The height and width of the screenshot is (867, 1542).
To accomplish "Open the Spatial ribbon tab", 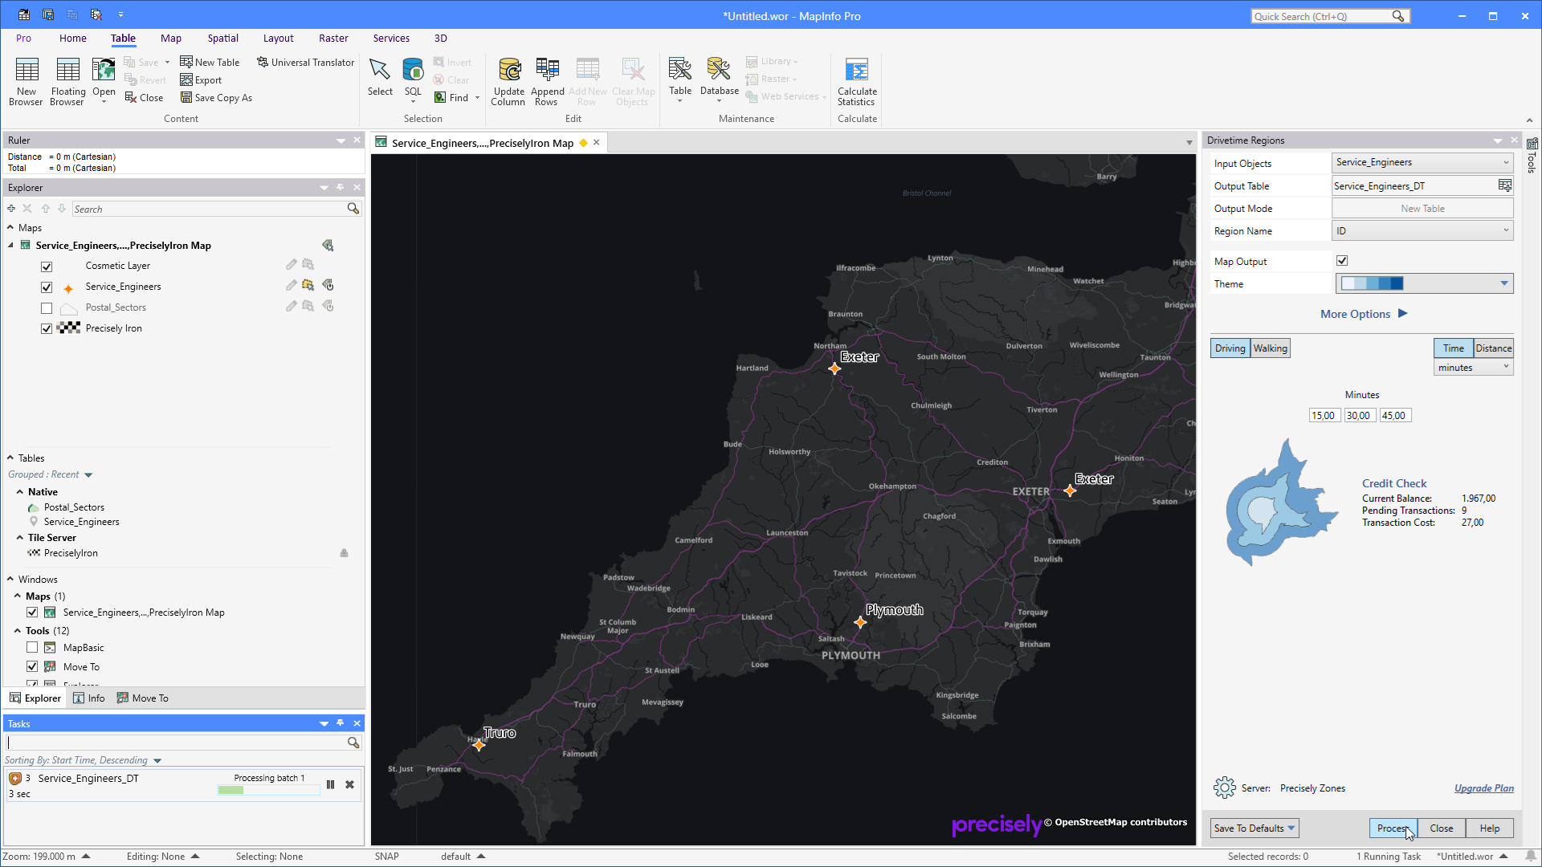I will (x=223, y=38).
